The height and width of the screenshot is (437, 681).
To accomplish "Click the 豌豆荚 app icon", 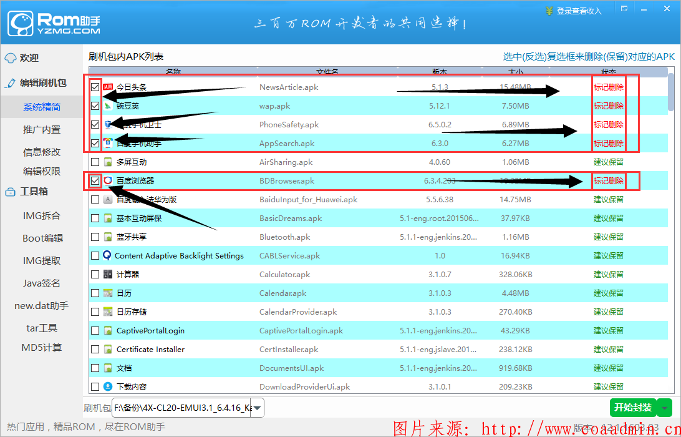I will tap(108, 106).
